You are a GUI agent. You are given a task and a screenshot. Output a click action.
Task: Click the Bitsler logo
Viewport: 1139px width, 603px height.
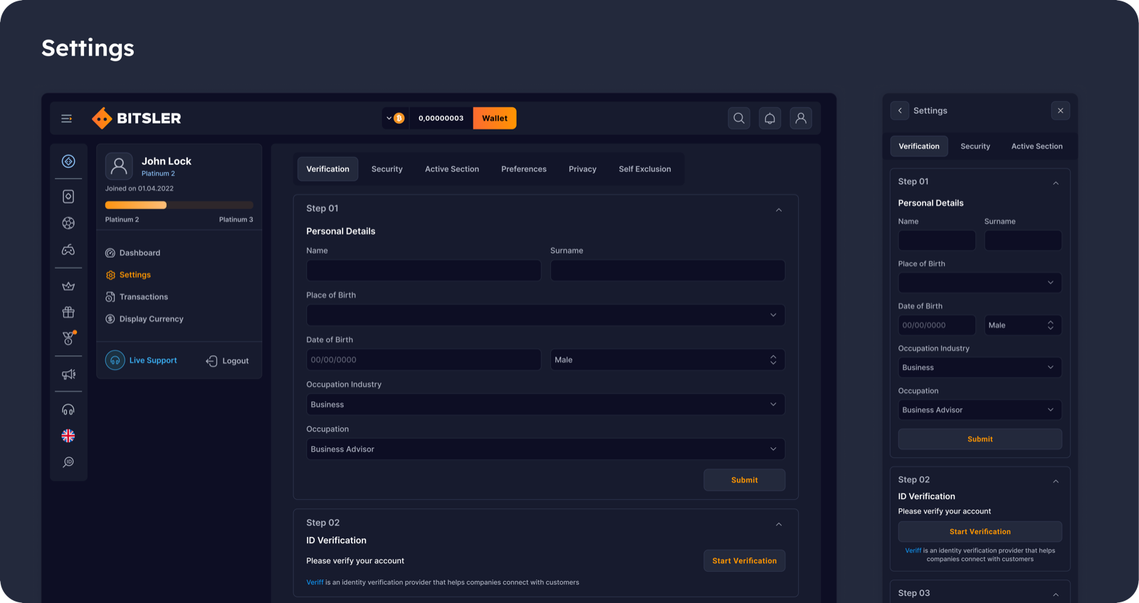pos(137,118)
